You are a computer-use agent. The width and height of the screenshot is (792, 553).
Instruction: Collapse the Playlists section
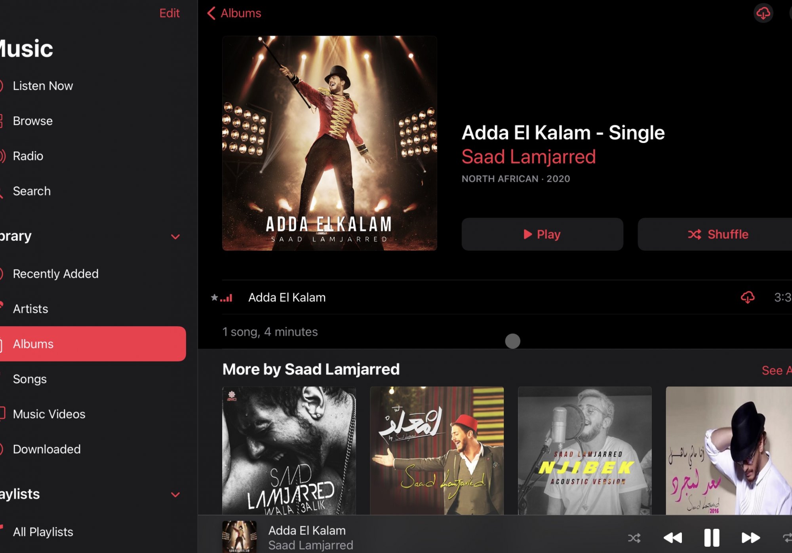click(175, 494)
